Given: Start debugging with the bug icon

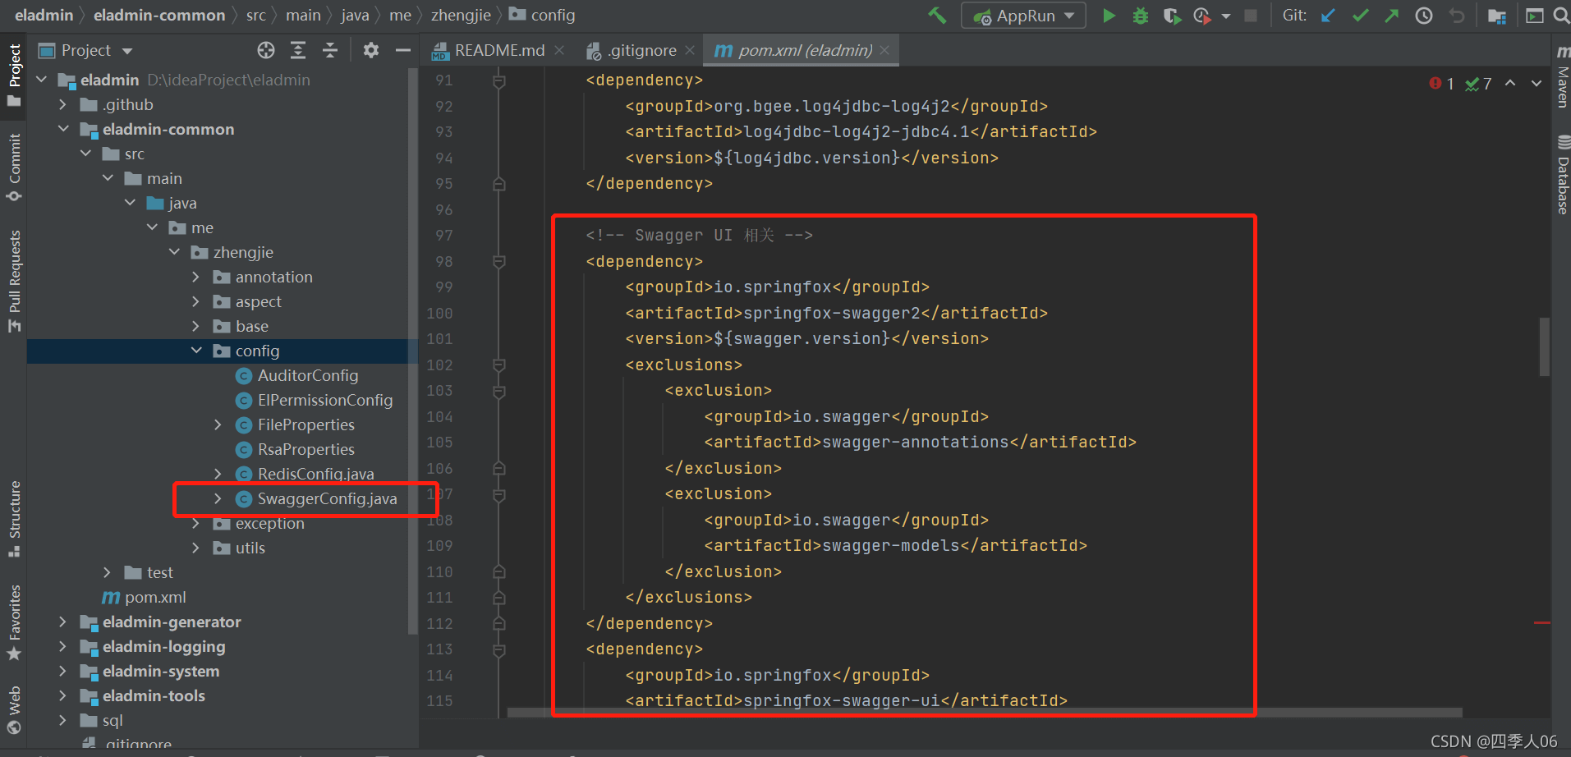Looking at the screenshot, I should click(x=1141, y=16).
